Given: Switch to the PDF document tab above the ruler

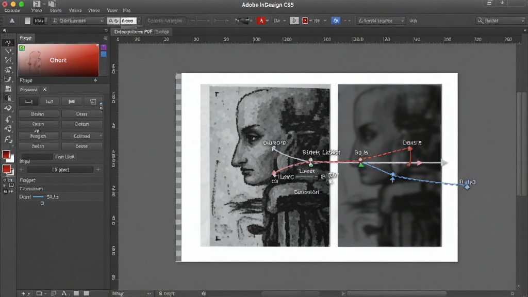Looking at the screenshot, I should pyautogui.click(x=141, y=31).
